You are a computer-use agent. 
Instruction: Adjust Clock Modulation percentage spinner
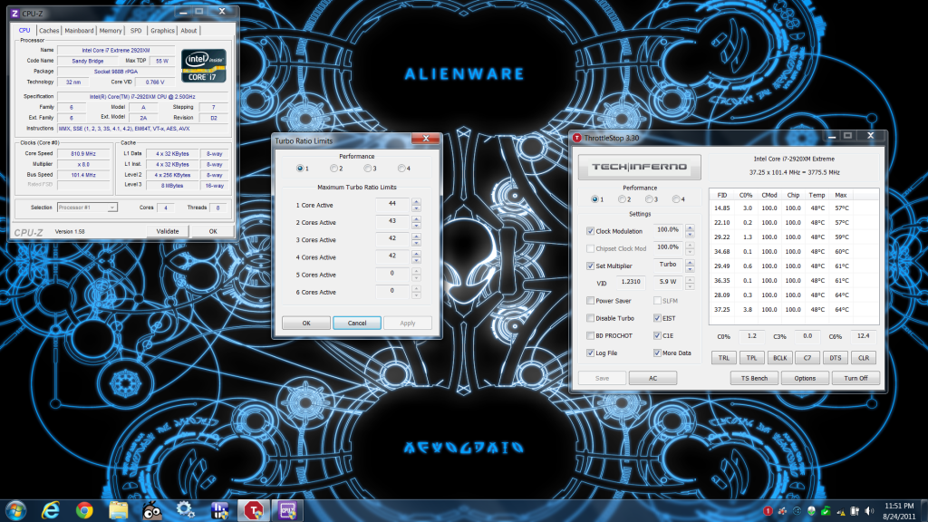pyautogui.click(x=690, y=231)
